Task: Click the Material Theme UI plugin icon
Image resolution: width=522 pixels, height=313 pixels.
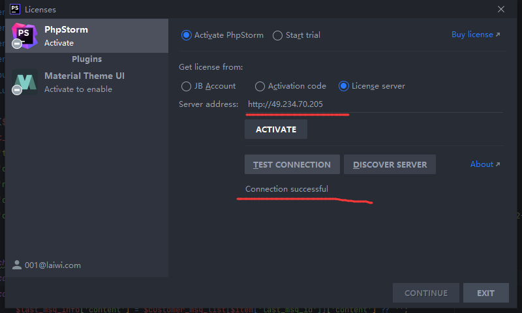Action: (x=25, y=82)
